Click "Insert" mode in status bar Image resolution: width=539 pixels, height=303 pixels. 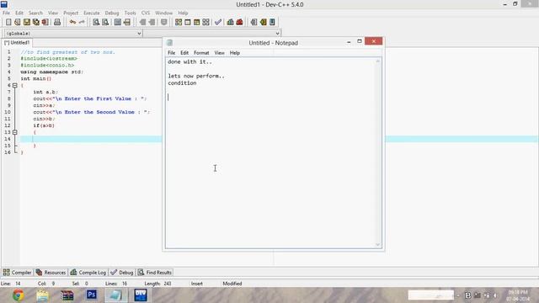196,284
